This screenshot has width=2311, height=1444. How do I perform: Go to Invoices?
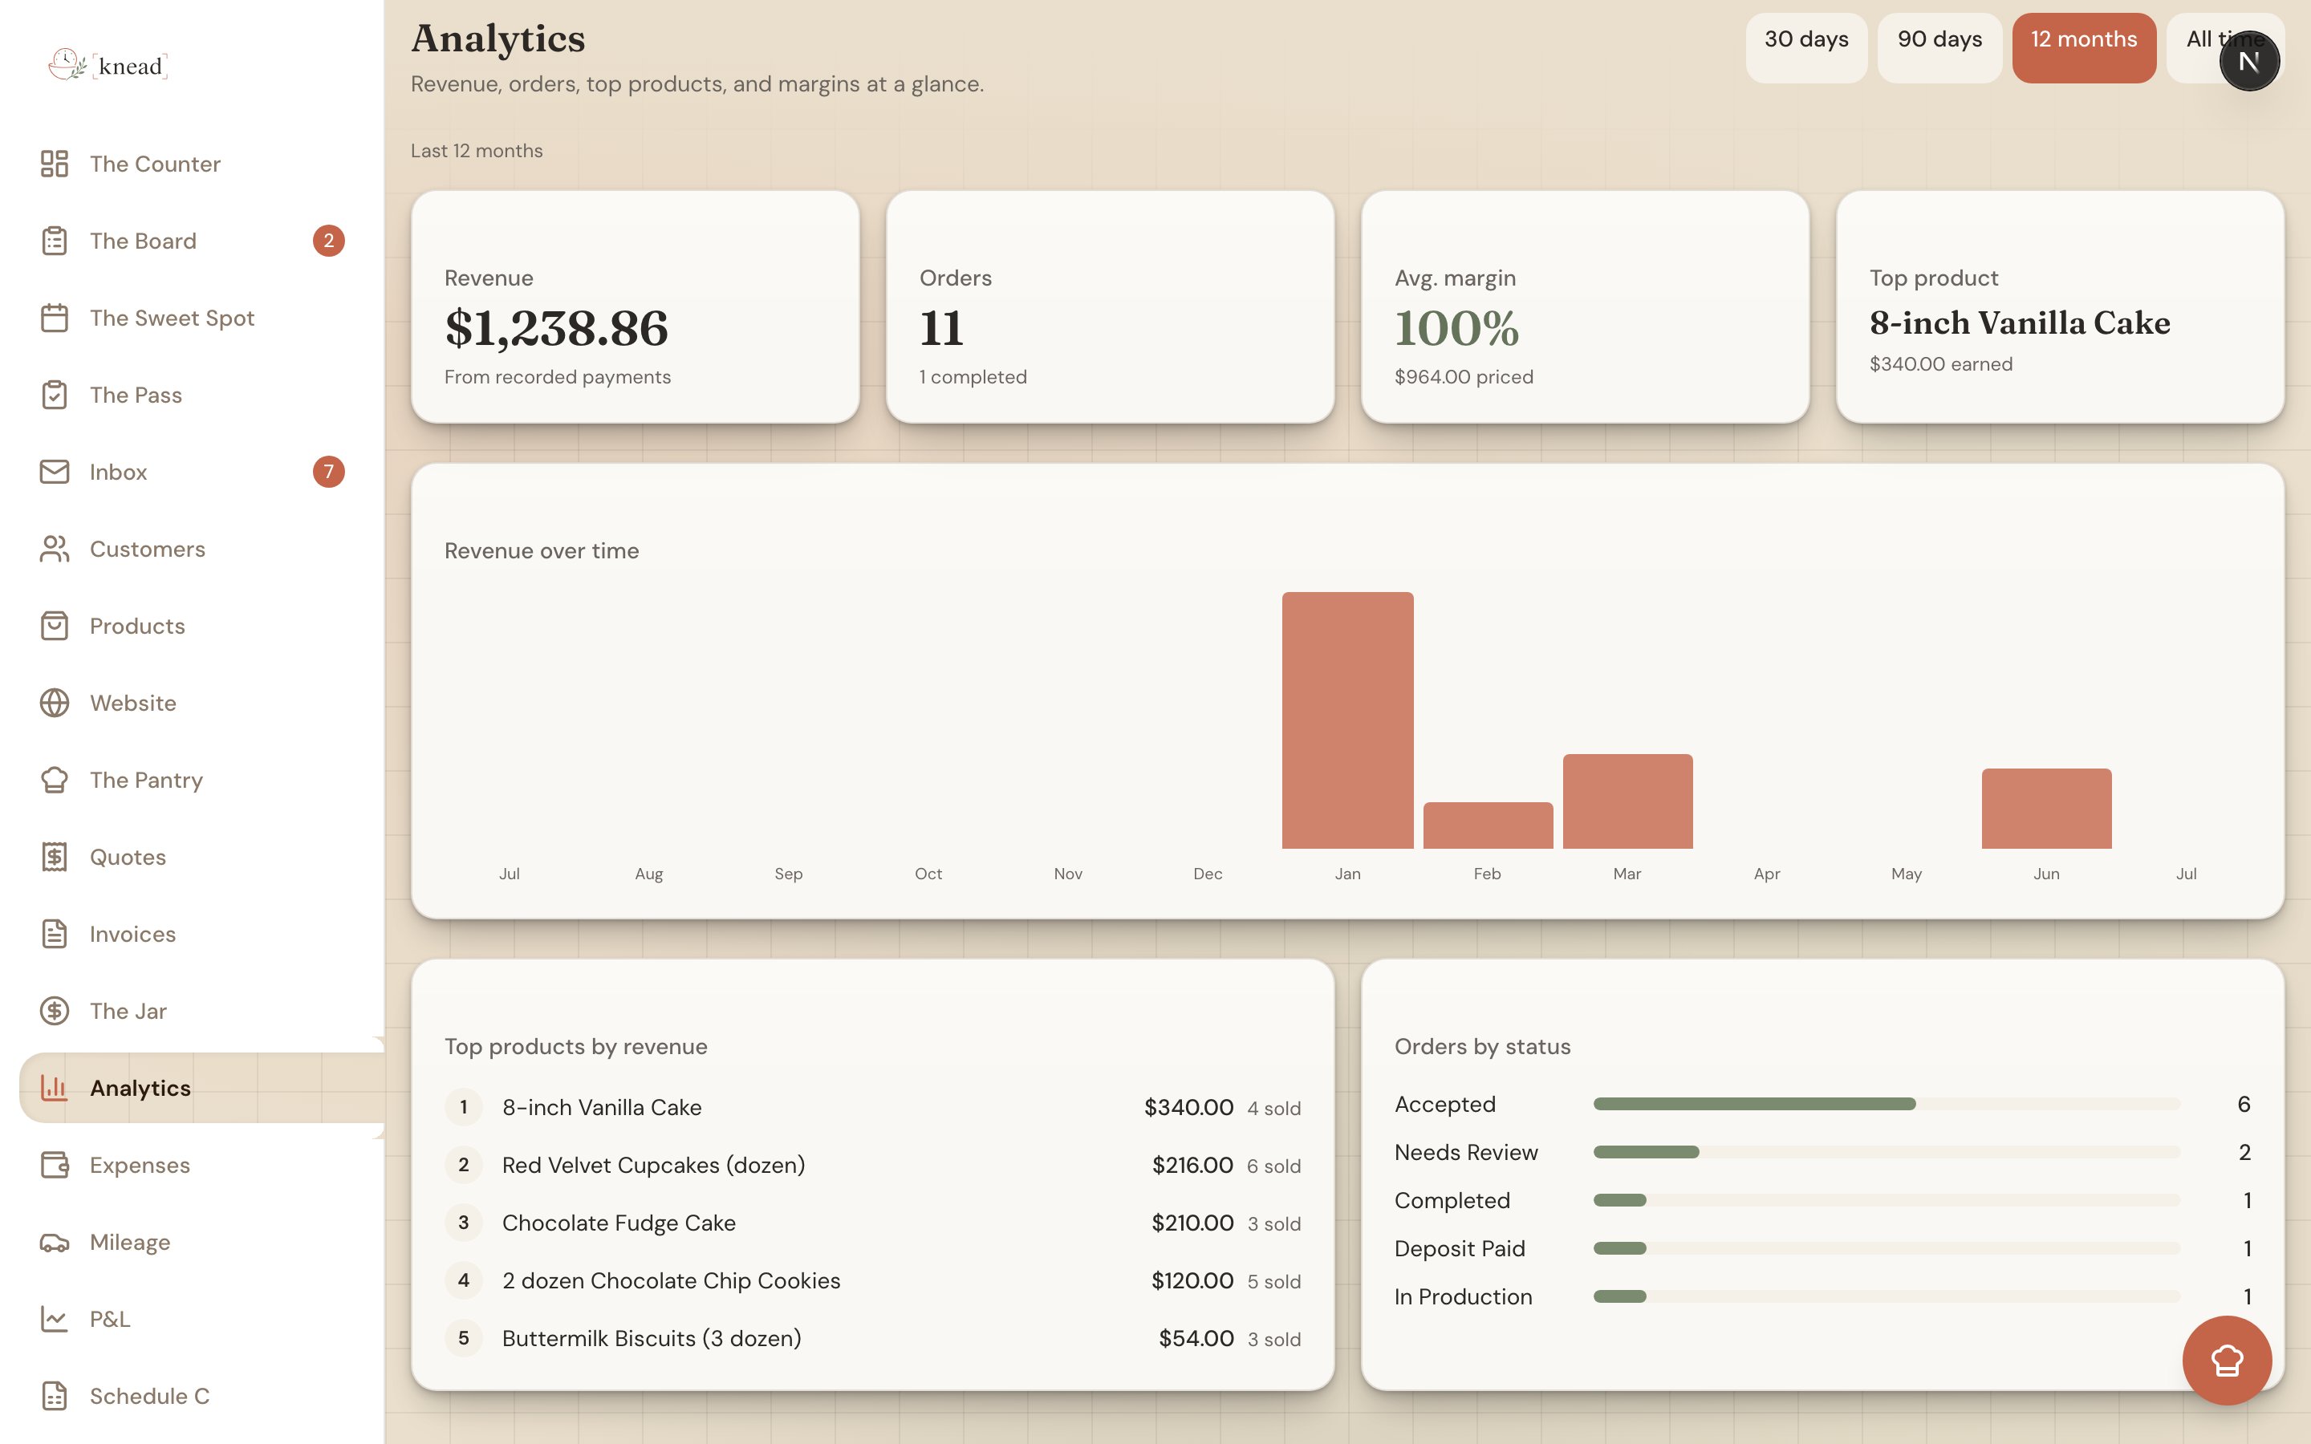coord(201,934)
